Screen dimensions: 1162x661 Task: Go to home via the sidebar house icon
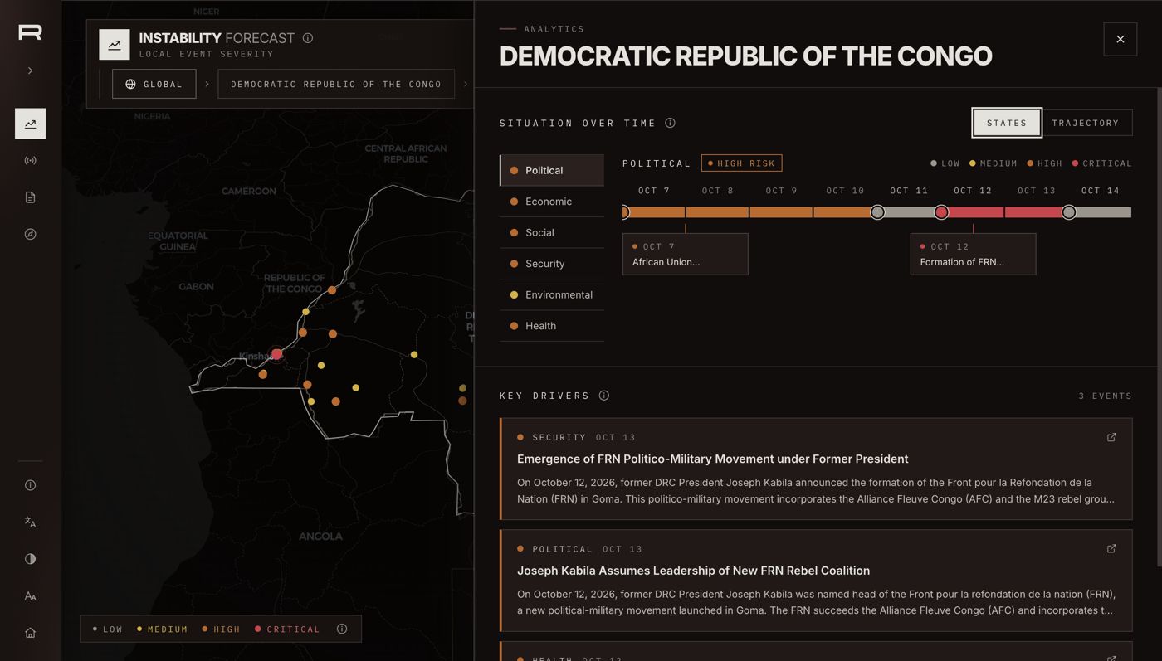[30, 633]
